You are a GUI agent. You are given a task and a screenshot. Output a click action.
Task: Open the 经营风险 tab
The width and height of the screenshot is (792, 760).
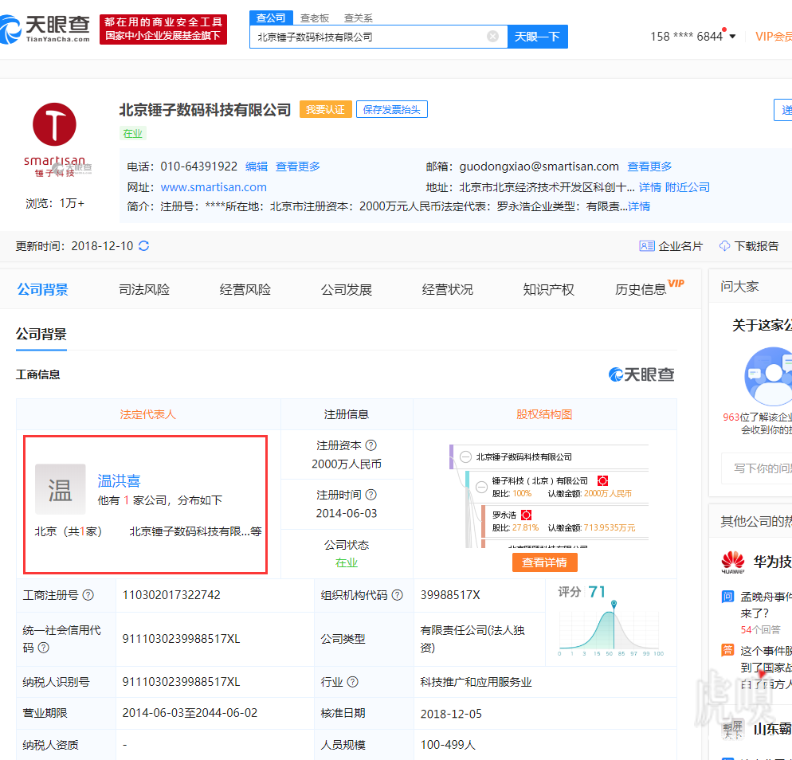245,289
